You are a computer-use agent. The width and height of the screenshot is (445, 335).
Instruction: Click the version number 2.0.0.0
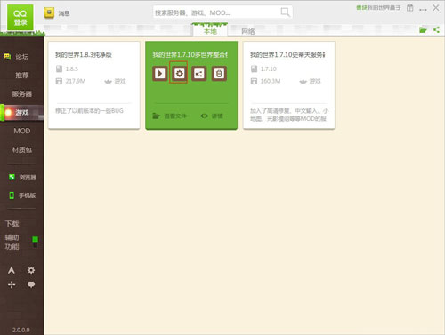pyautogui.click(x=21, y=330)
